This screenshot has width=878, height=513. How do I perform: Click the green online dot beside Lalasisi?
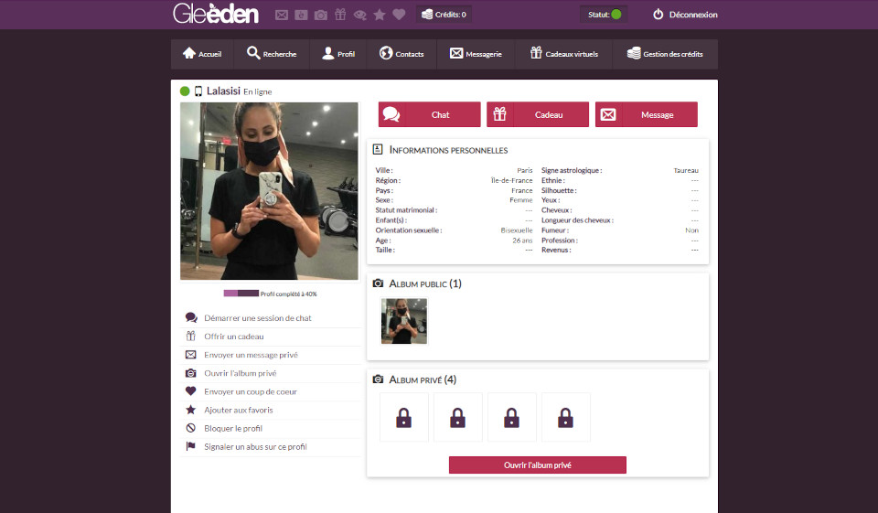185,91
